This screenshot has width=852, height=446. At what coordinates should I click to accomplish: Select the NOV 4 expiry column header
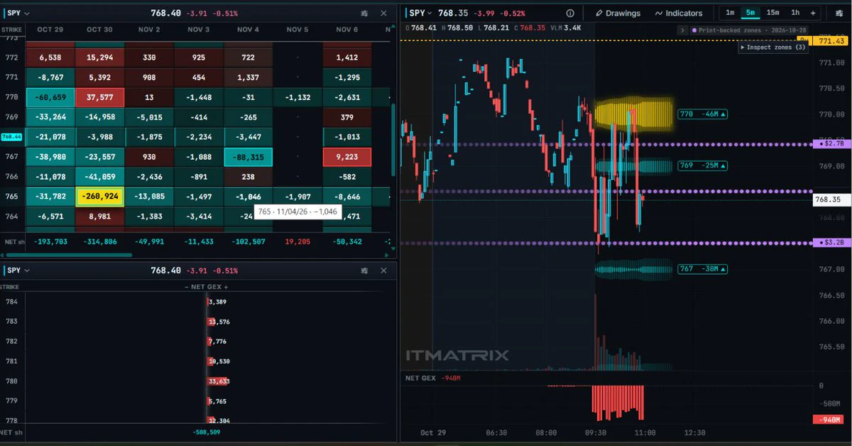point(248,29)
